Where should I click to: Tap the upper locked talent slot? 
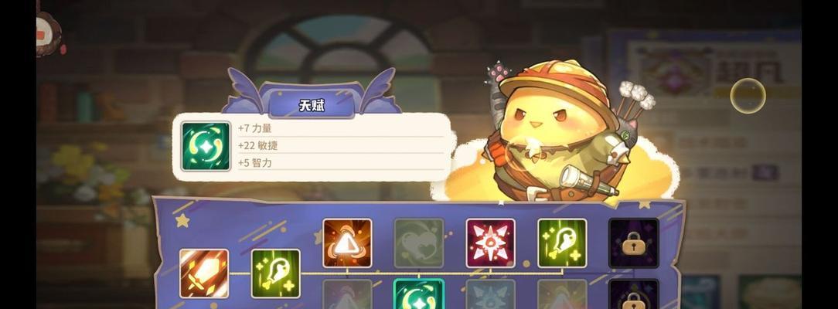(x=634, y=243)
